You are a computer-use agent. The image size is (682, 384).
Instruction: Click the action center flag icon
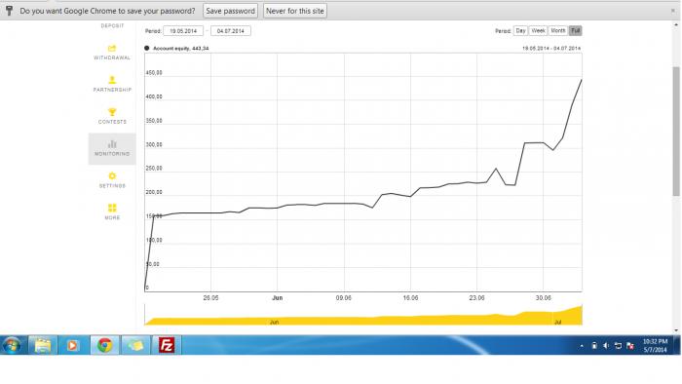point(630,346)
